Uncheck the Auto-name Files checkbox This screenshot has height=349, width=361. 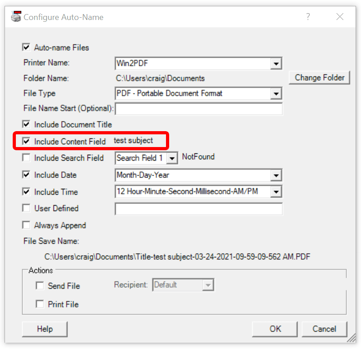(x=26, y=48)
